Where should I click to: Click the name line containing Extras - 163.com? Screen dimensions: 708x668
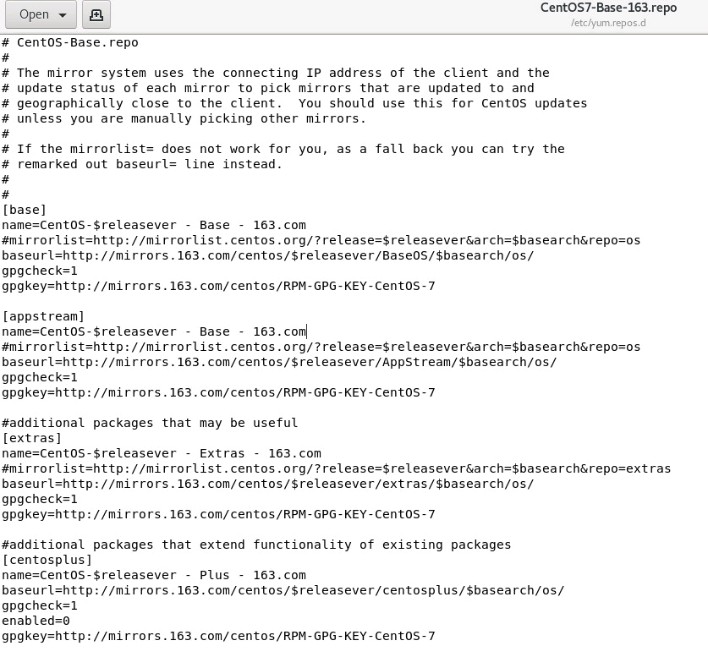[162, 453]
